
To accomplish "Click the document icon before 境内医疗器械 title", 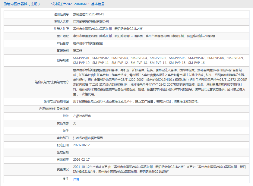I will click(x=5, y=4).
